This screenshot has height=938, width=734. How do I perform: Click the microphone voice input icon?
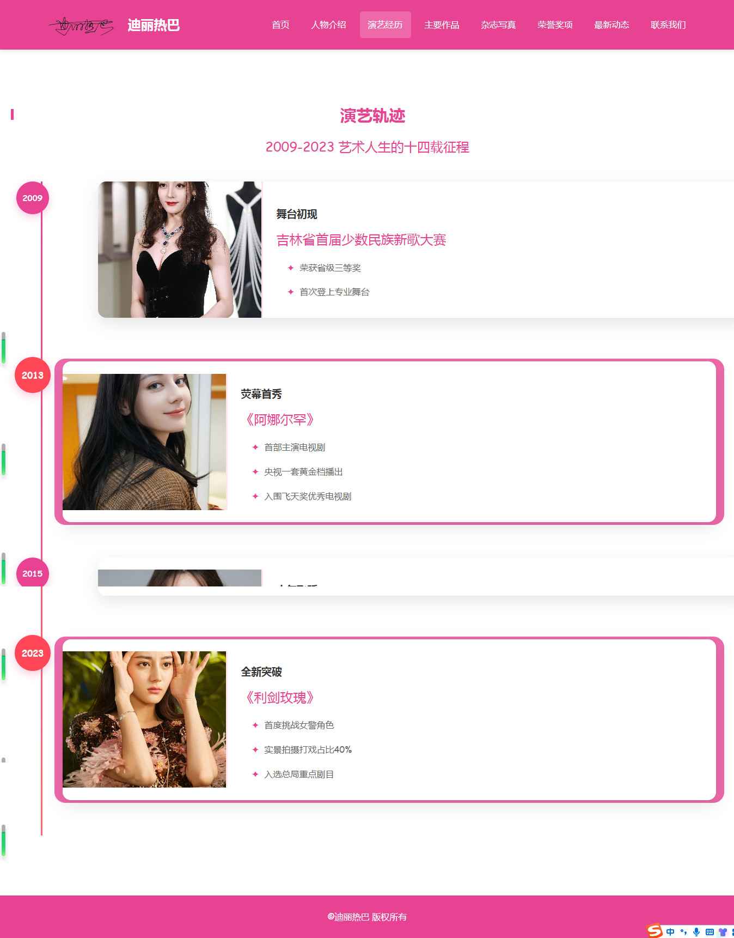click(696, 931)
